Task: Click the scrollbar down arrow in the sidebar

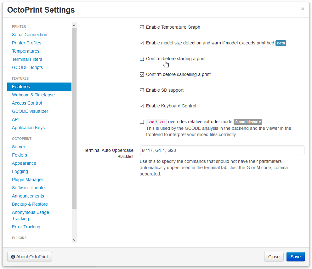Action: [74, 240]
